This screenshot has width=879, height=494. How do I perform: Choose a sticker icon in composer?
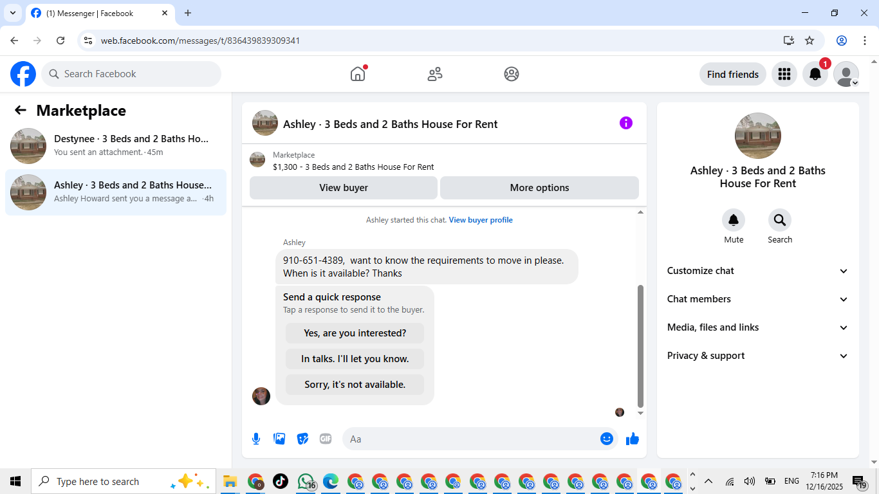(302, 439)
